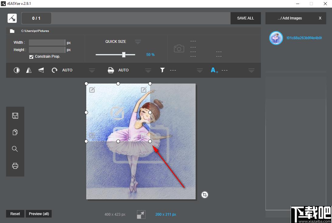Image resolution: width=332 pixels, height=223 pixels.
Task: Click the camera EXIF icon
Action: [179, 49]
